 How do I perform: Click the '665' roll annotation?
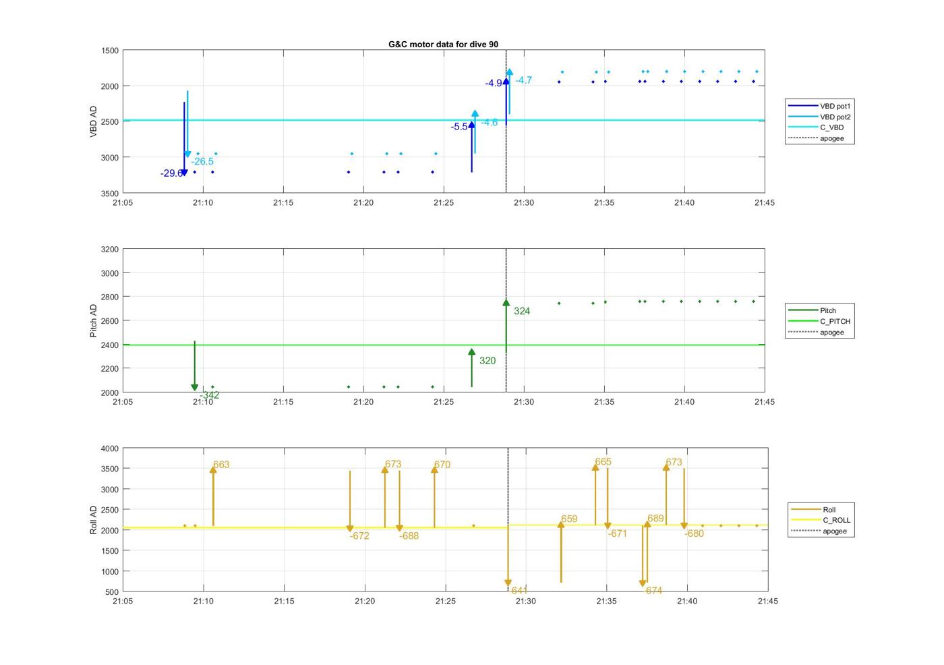click(603, 462)
